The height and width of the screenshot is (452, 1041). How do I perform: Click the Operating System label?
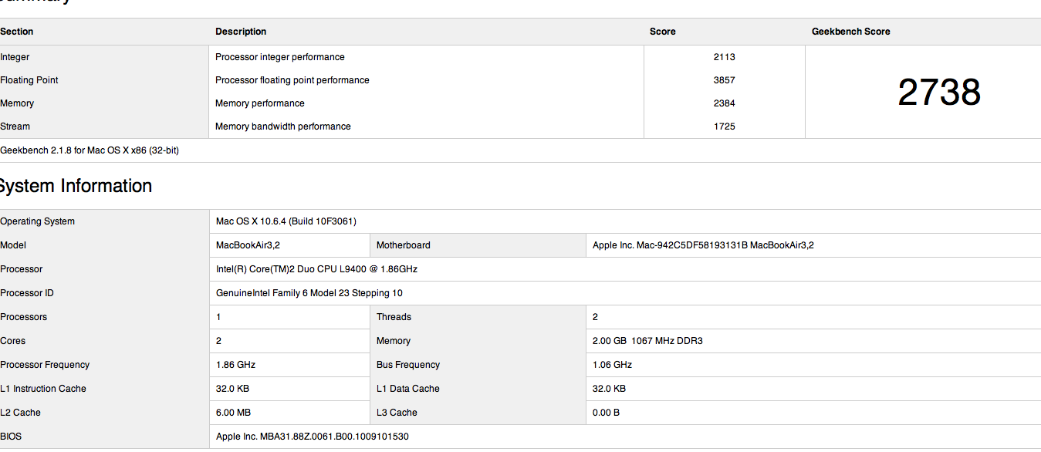coord(38,221)
